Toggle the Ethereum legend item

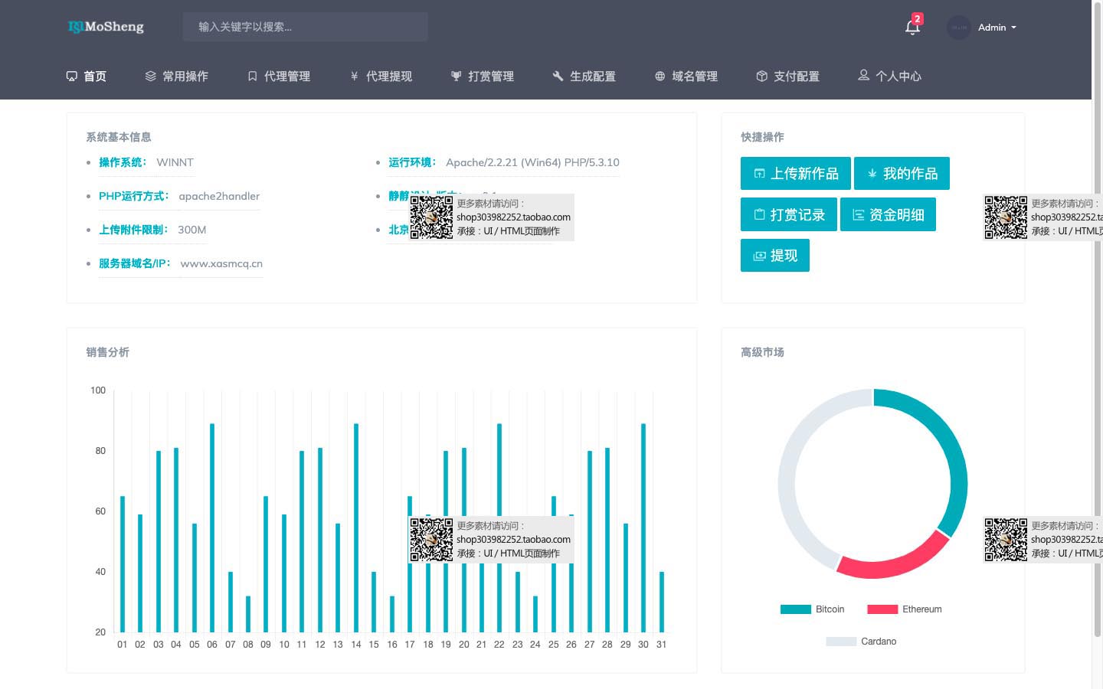pos(904,609)
